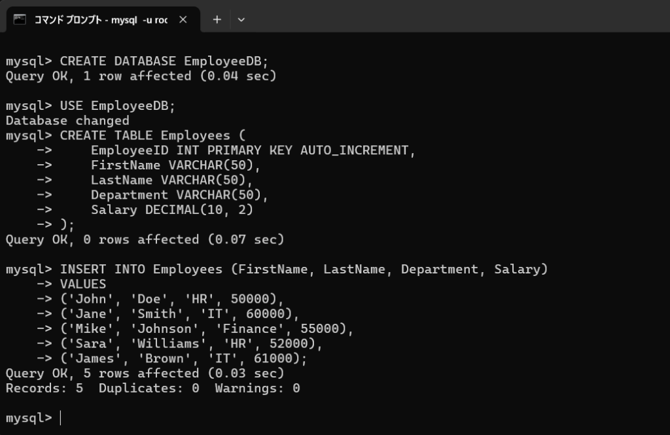This screenshot has height=435, width=670.
Task: Click the 'Mike', 'Johnson', 'Finance' values row
Action: tap(207, 328)
